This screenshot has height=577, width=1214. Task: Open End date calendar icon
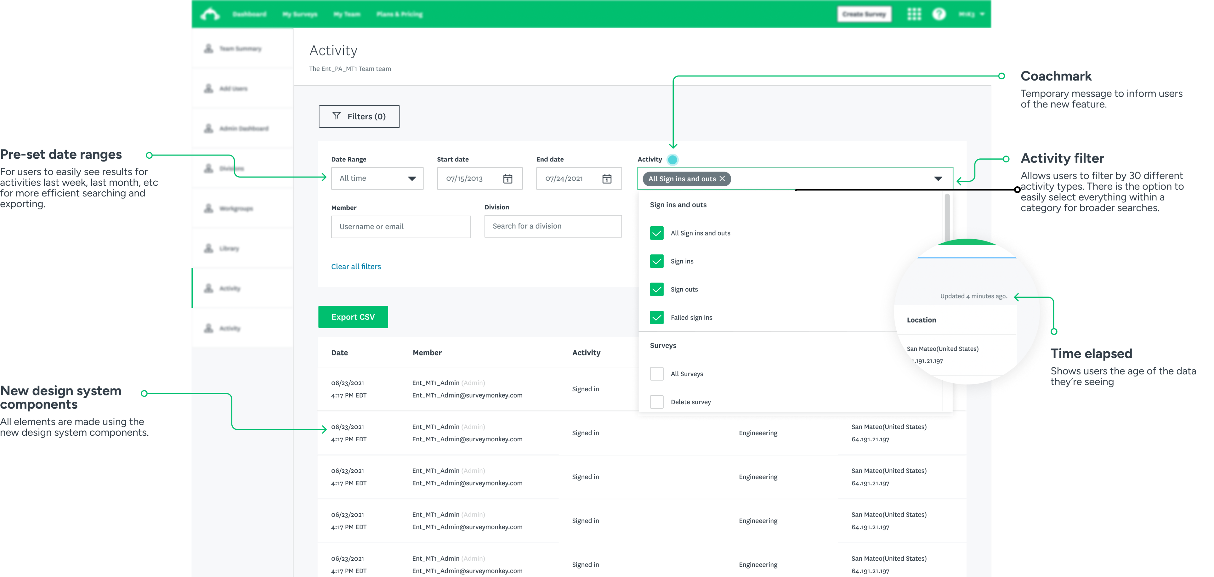pyautogui.click(x=606, y=179)
